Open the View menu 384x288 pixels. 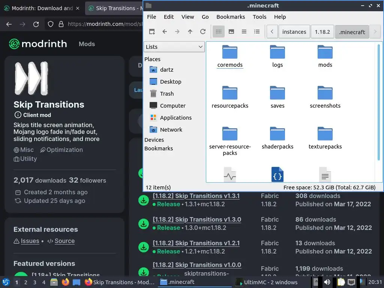(x=187, y=16)
